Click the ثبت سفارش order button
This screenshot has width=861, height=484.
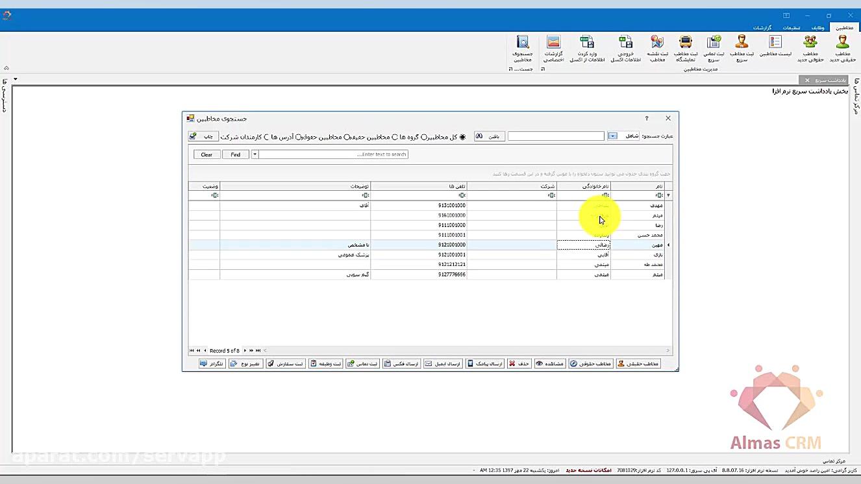pyautogui.click(x=286, y=364)
